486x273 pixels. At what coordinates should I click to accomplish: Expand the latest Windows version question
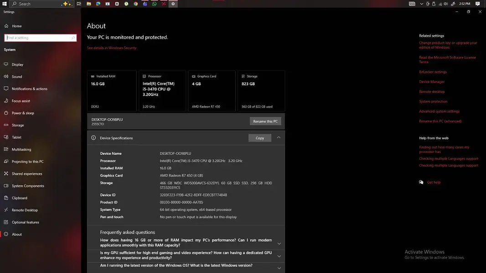(x=279, y=268)
